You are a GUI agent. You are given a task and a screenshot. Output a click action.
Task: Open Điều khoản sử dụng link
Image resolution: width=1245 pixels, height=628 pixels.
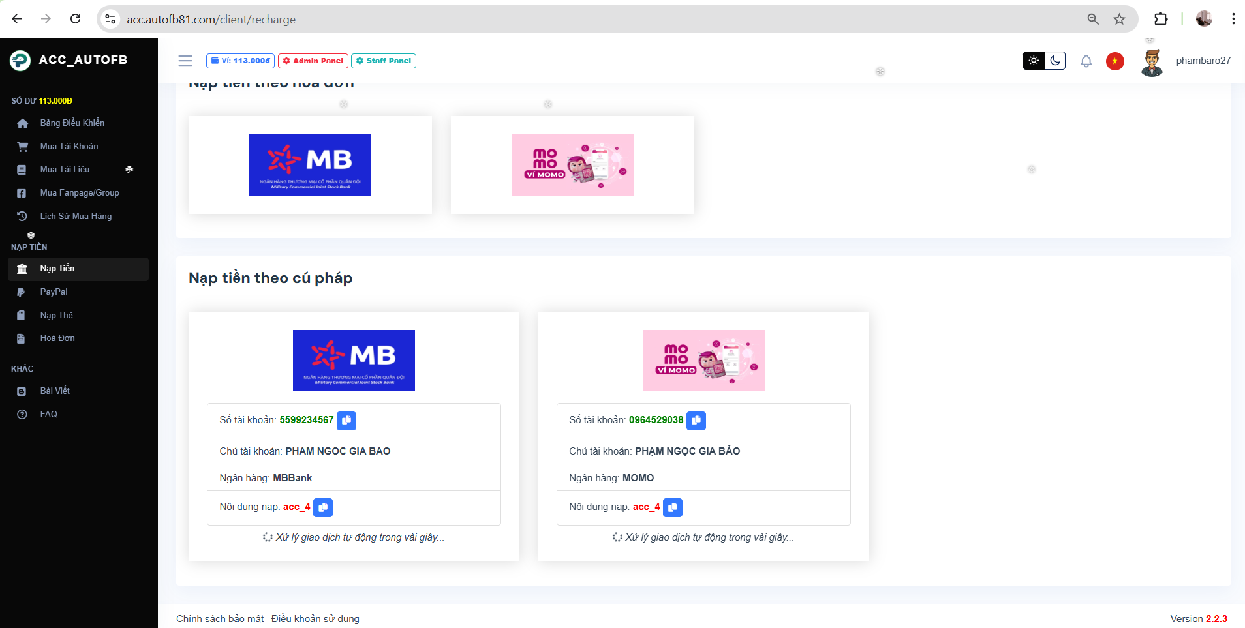point(315,619)
